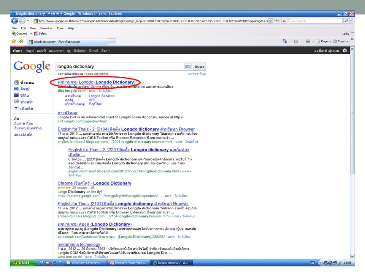Click the Home icon in IE toolbar
This screenshot has width=365, height=274.
(x=284, y=41)
